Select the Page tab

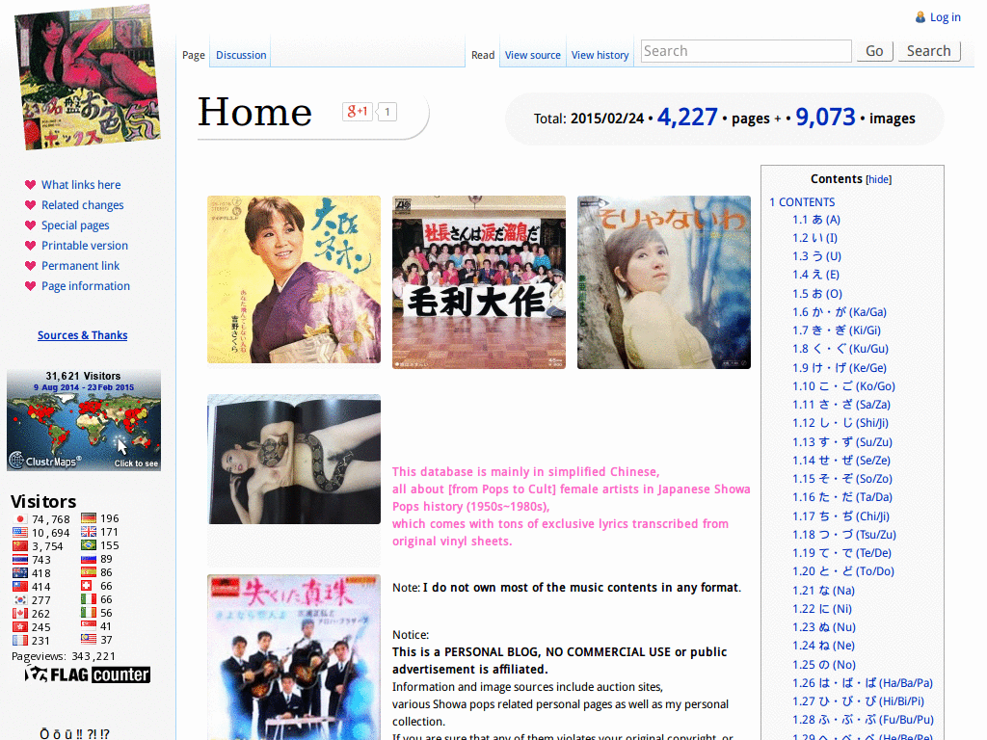193,55
